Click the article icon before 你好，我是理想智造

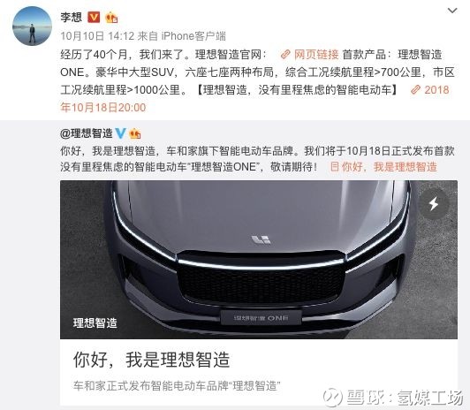335,167
